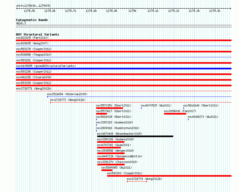Click the ruler's left end arrow

[17, 8]
